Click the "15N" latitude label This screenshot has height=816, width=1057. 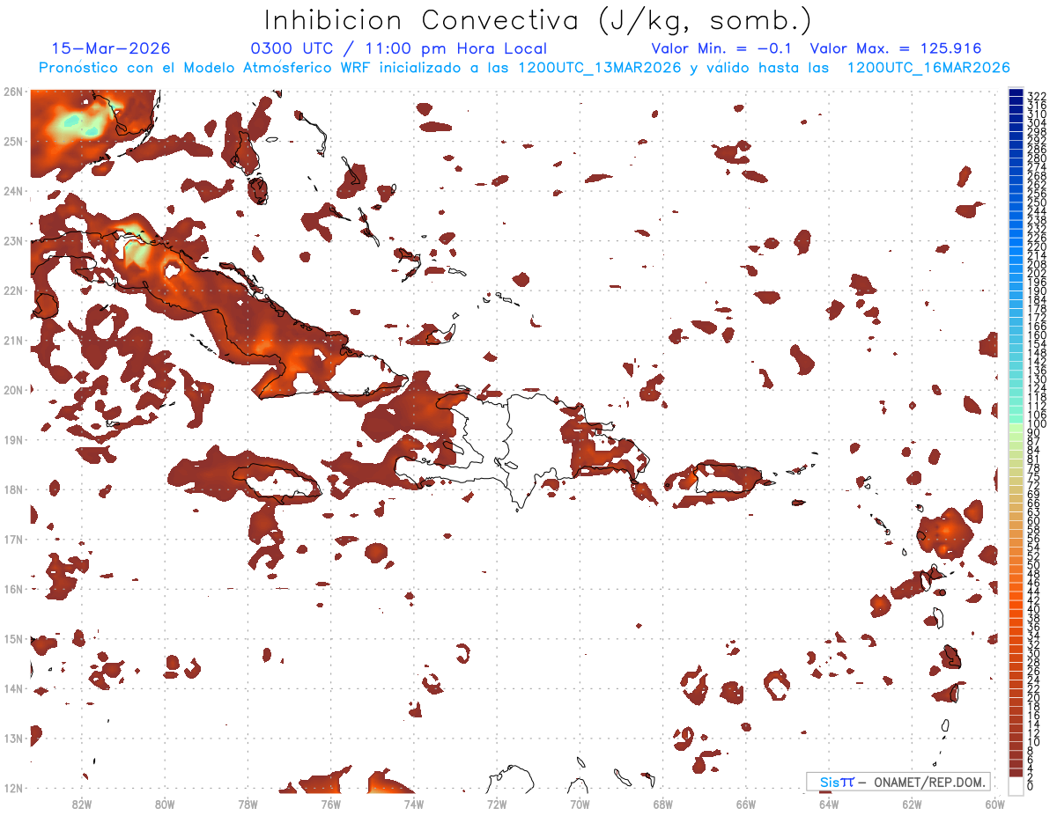pos(12,638)
